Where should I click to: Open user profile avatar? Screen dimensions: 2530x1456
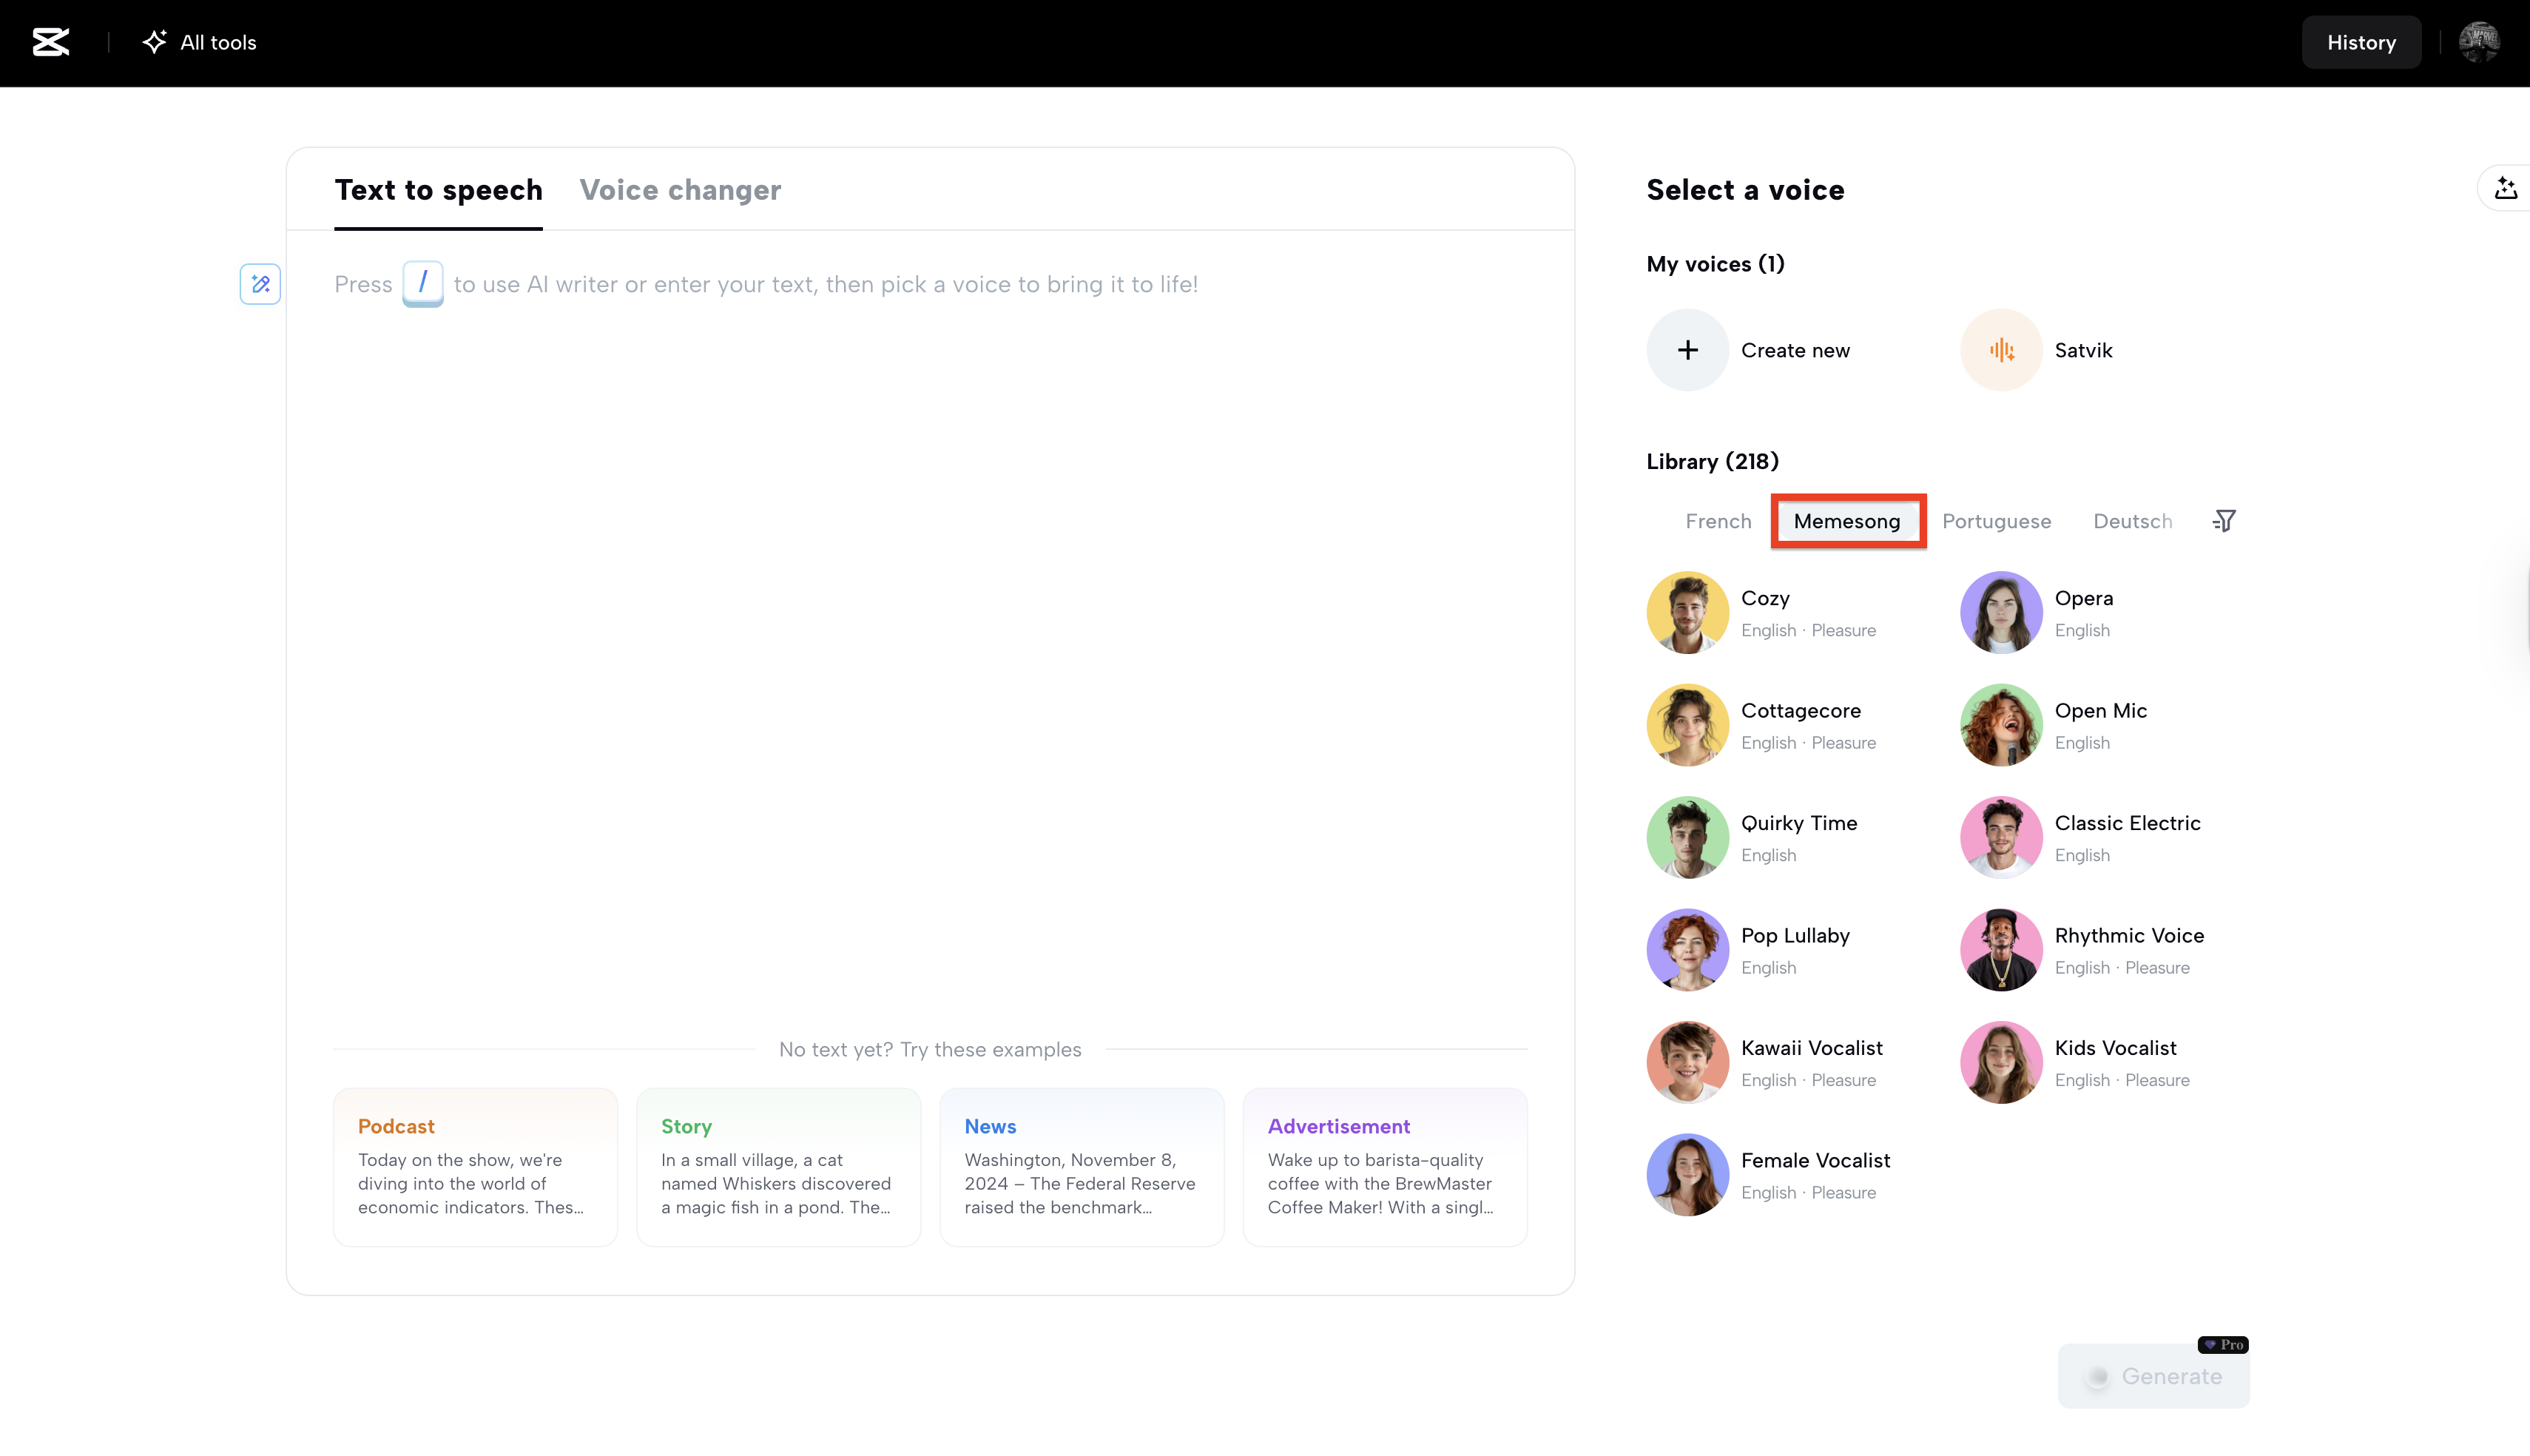tap(2479, 42)
